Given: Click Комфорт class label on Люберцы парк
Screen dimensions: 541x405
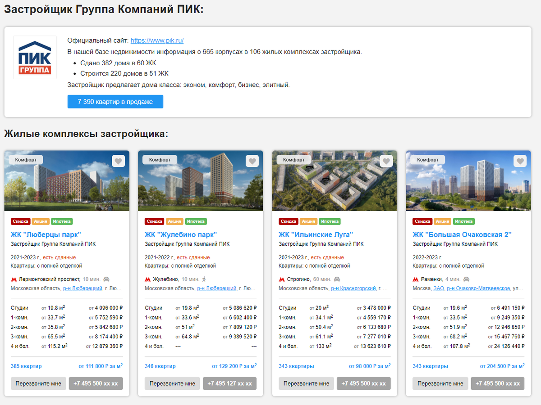Looking at the screenshot, I should (26, 160).
